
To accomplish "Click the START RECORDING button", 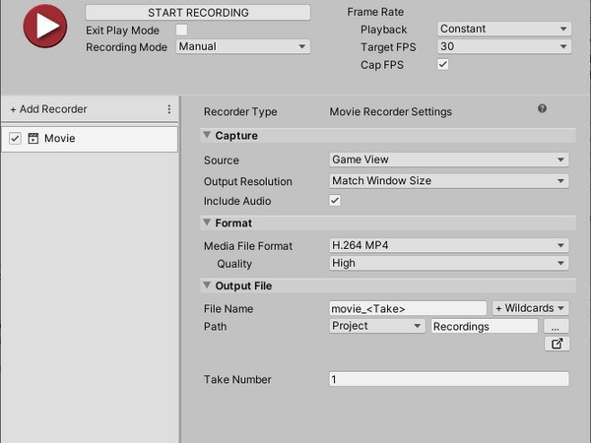I will click(198, 13).
